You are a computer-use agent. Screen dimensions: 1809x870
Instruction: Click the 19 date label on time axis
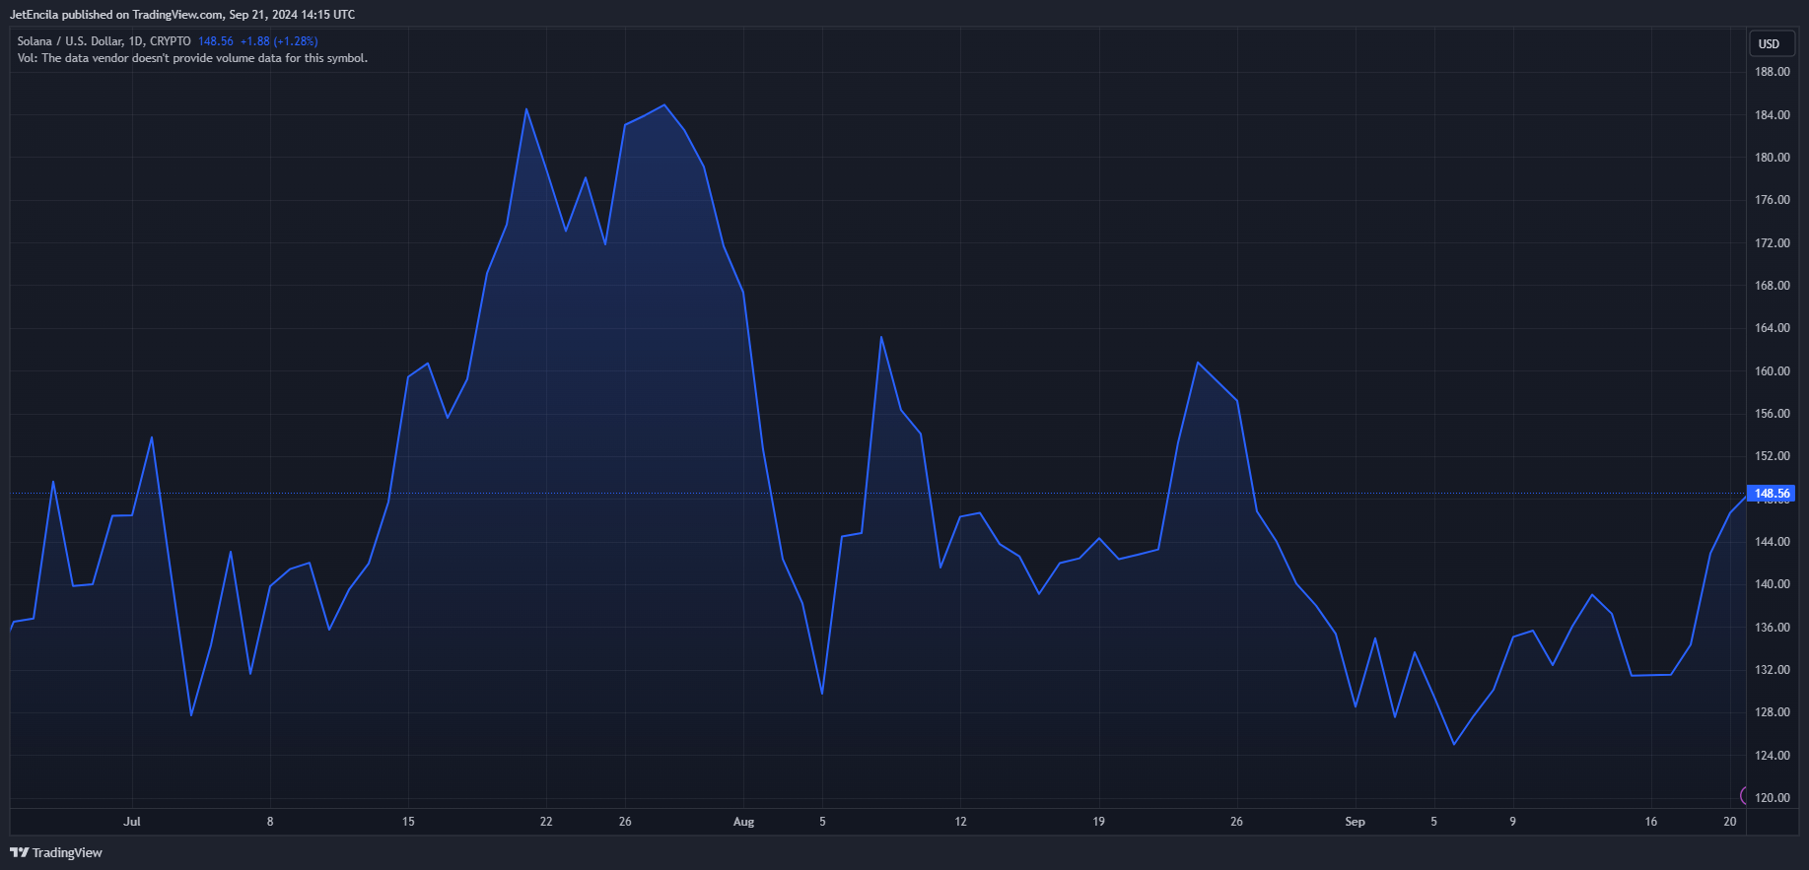(x=1099, y=822)
